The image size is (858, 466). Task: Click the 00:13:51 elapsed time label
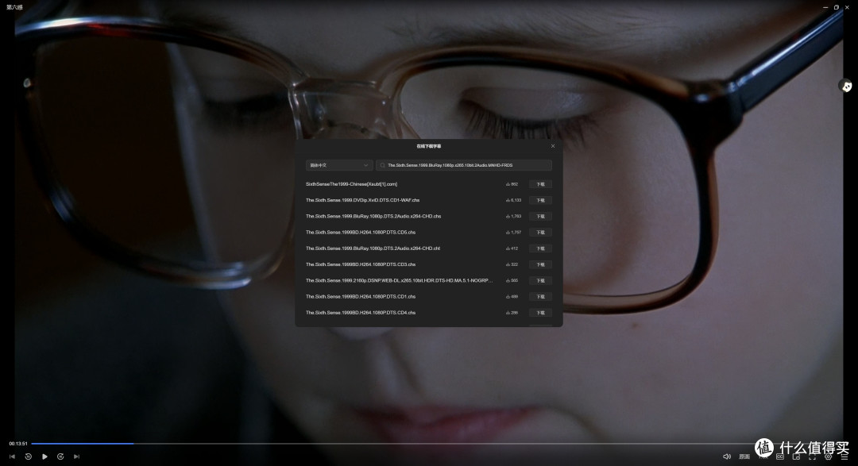click(x=18, y=444)
